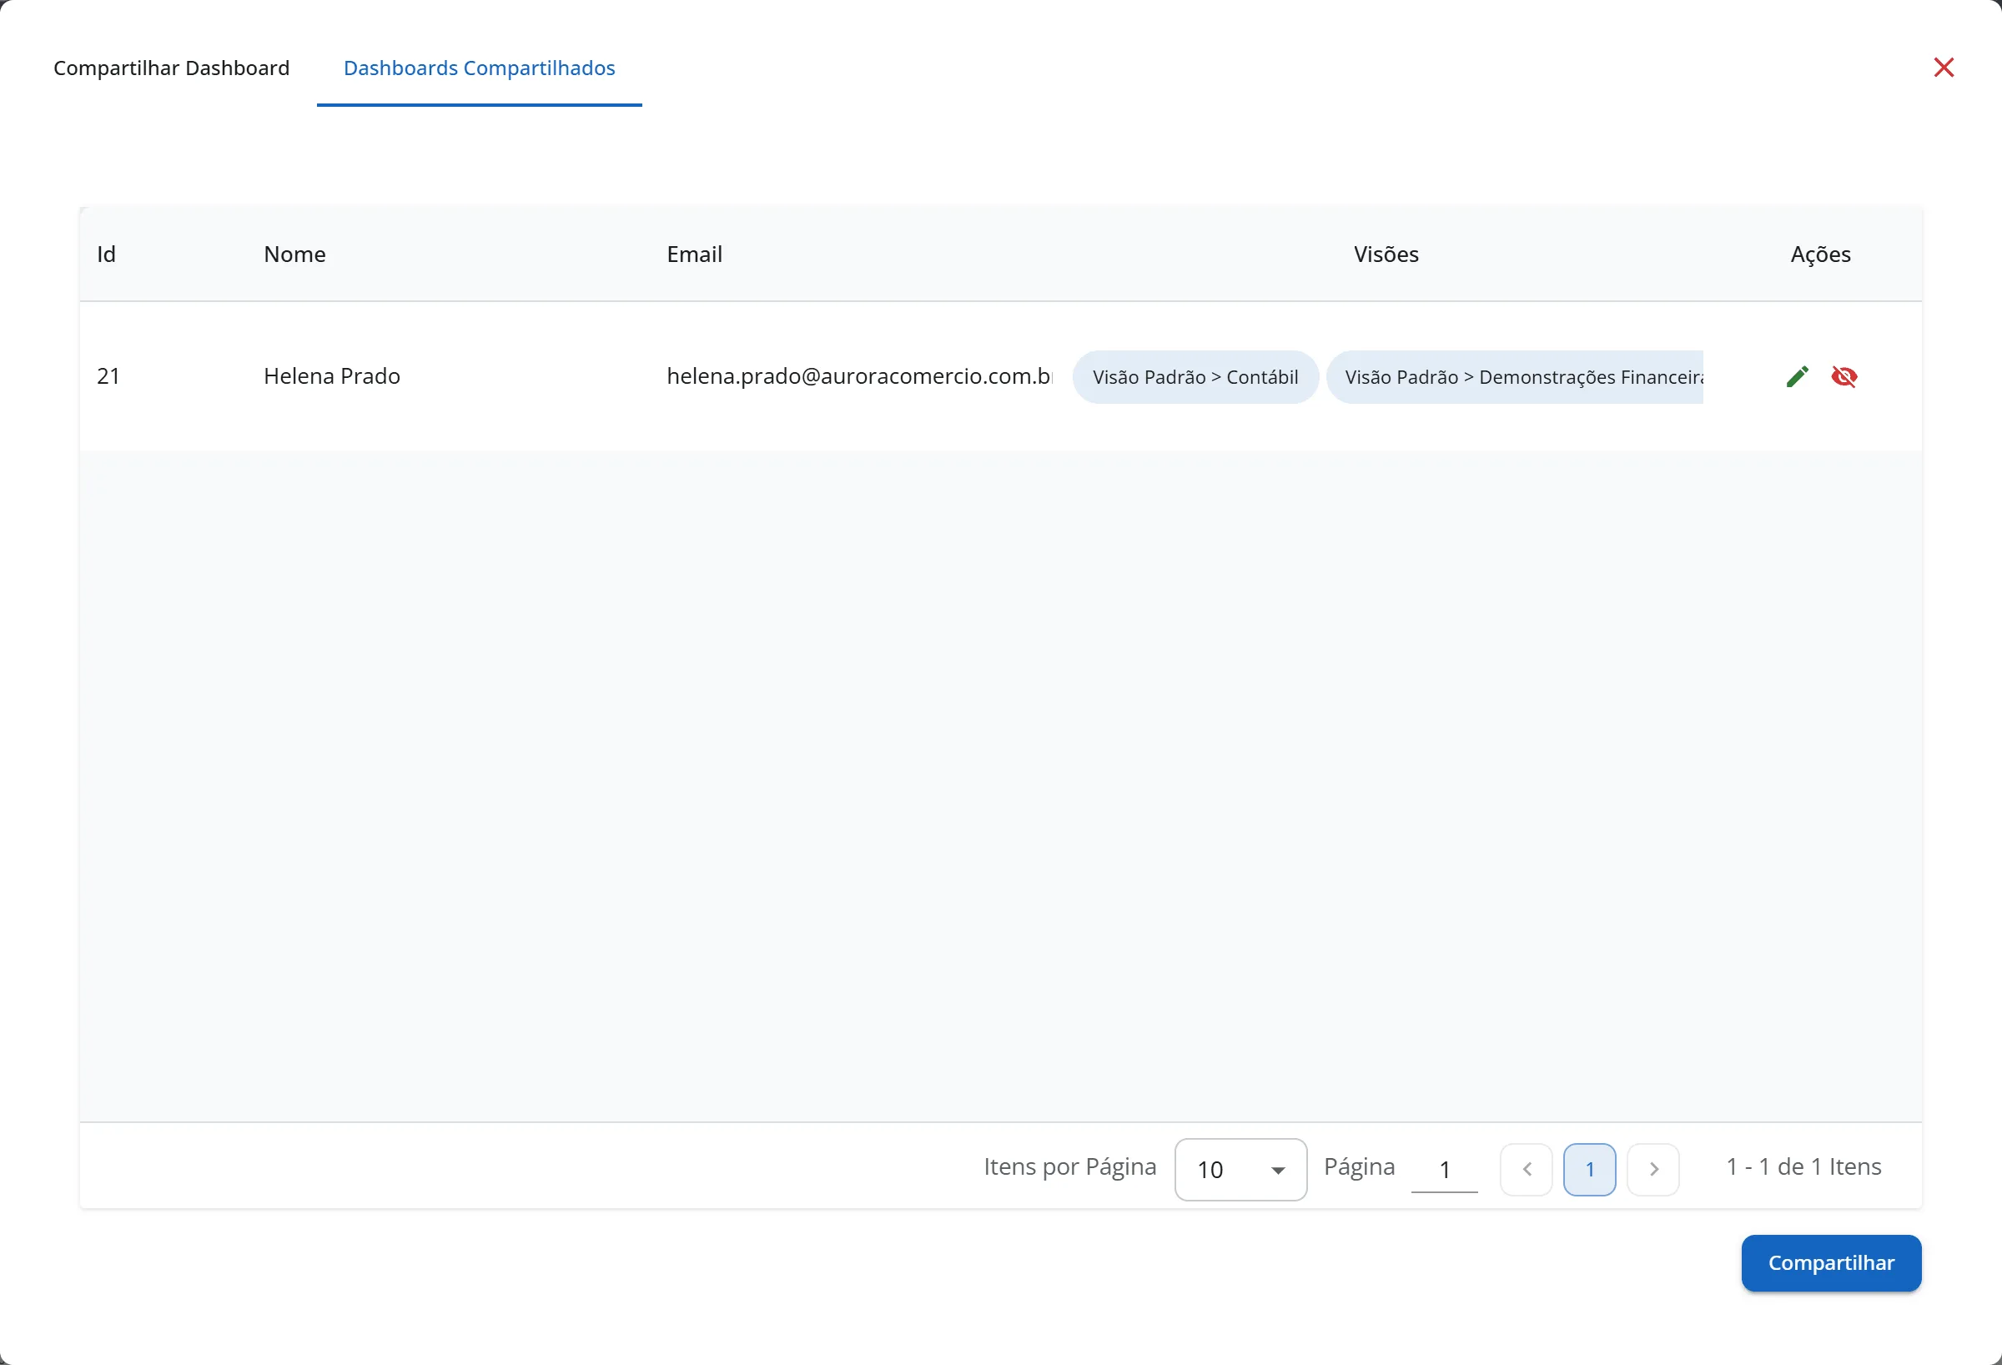2002x1365 pixels.
Task: Go to previous page with left chevron
Action: (x=1527, y=1170)
